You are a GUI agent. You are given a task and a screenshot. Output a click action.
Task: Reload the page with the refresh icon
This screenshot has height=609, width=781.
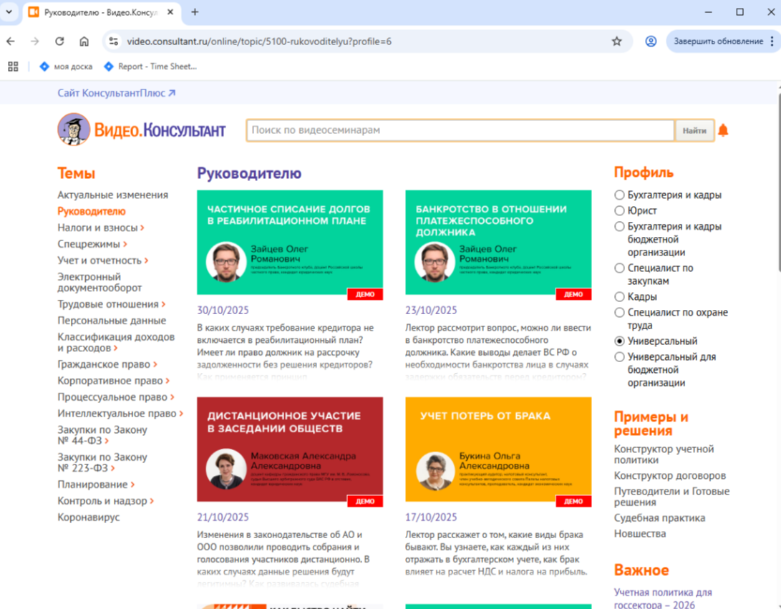(x=59, y=42)
